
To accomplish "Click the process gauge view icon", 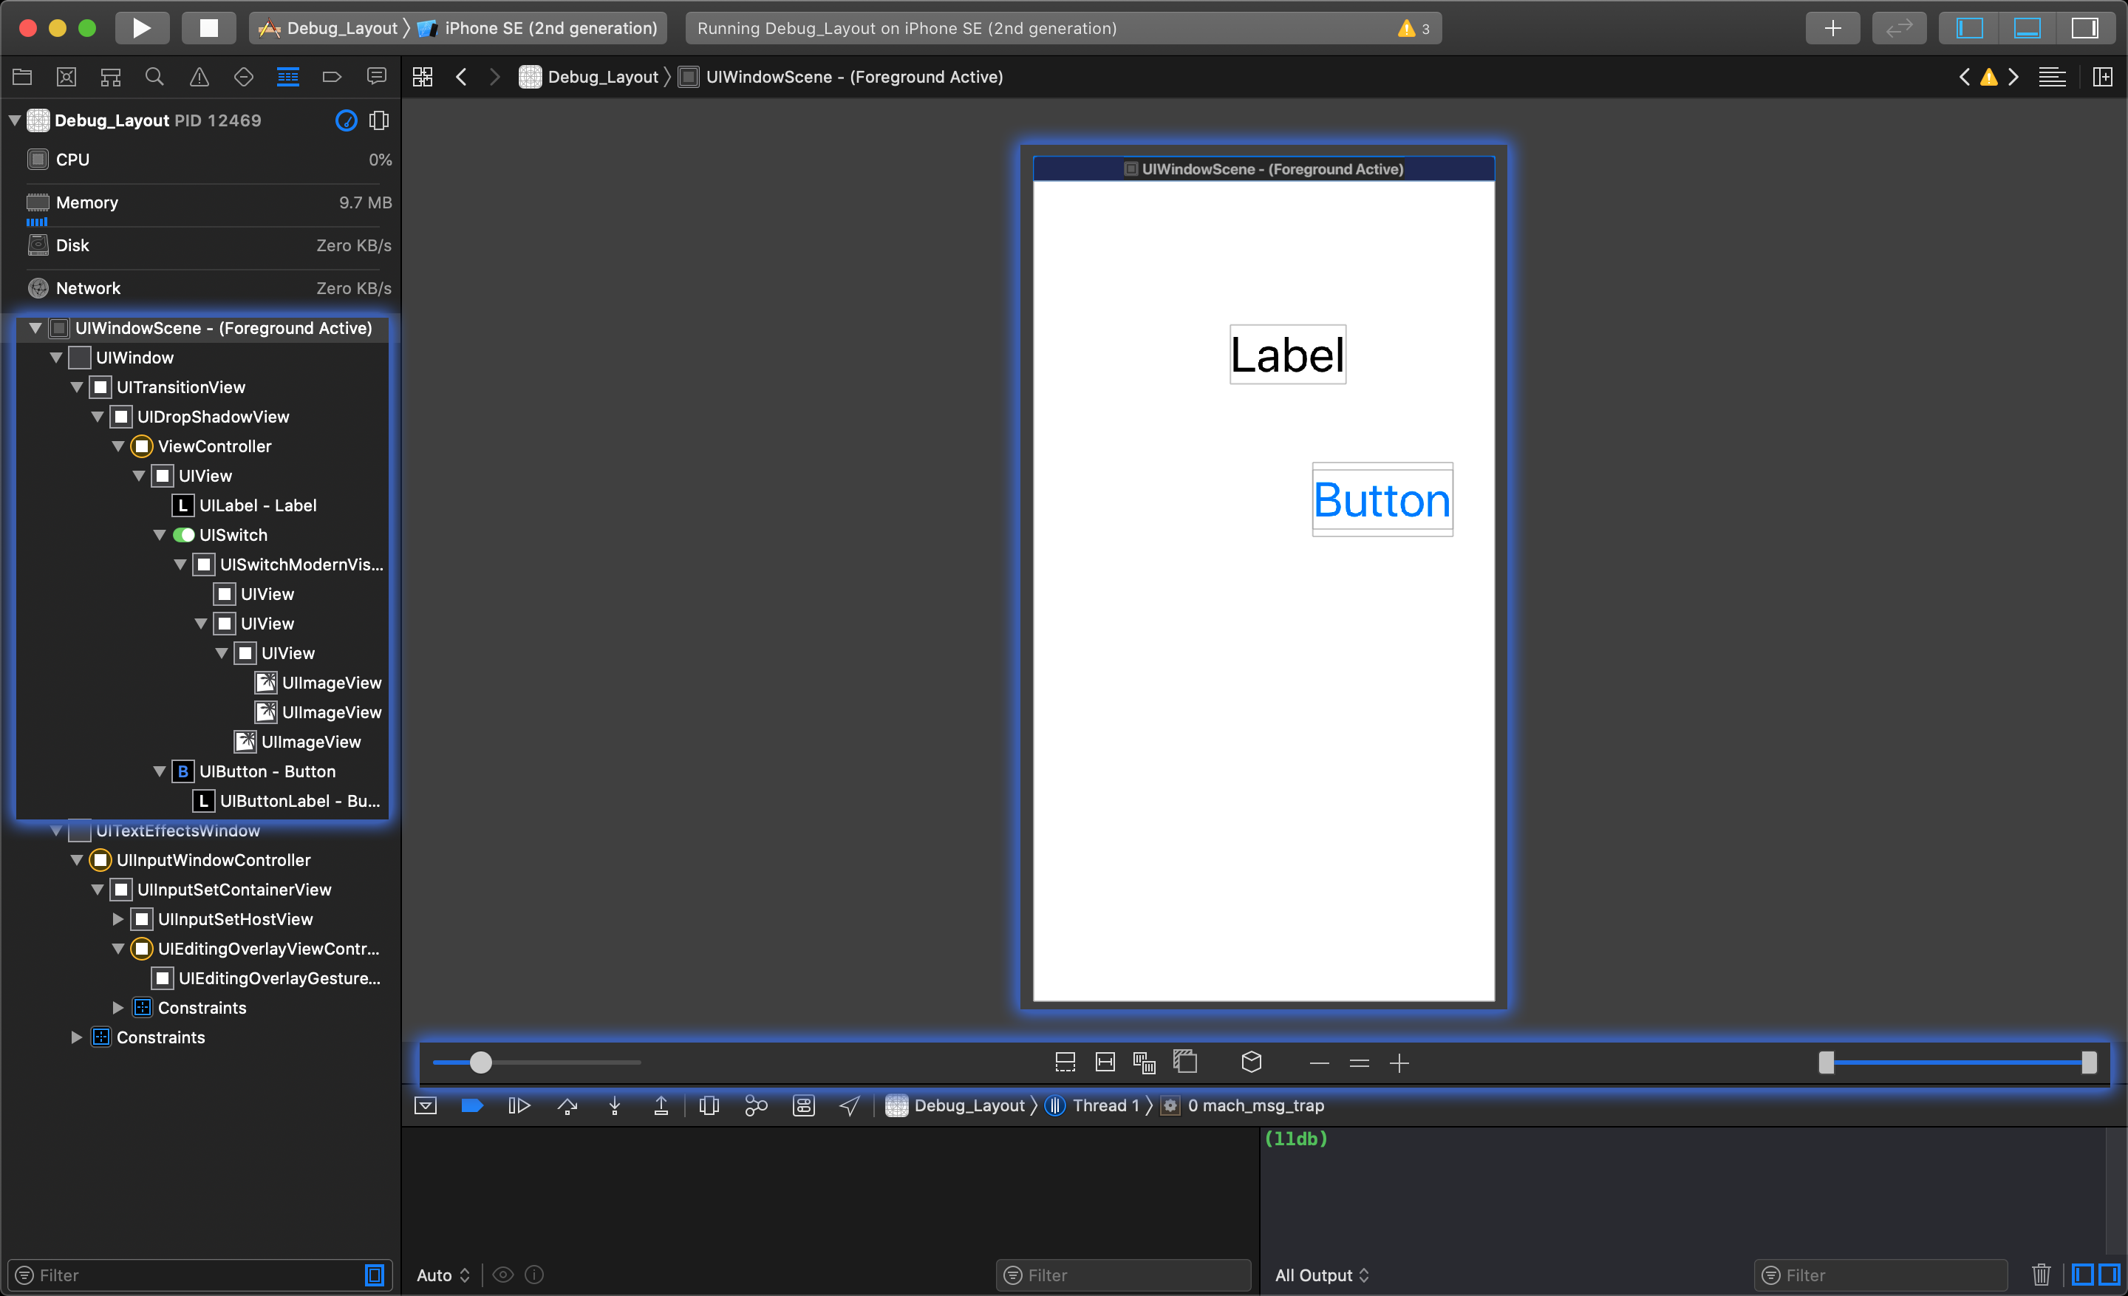I will click(x=347, y=120).
